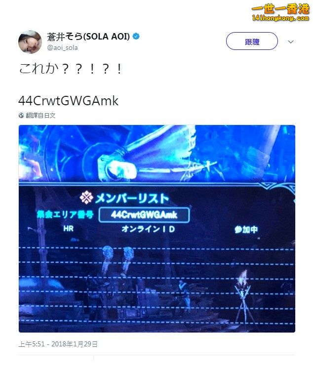
Task: Expand the tweet options chevron
Action: coord(290,42)
